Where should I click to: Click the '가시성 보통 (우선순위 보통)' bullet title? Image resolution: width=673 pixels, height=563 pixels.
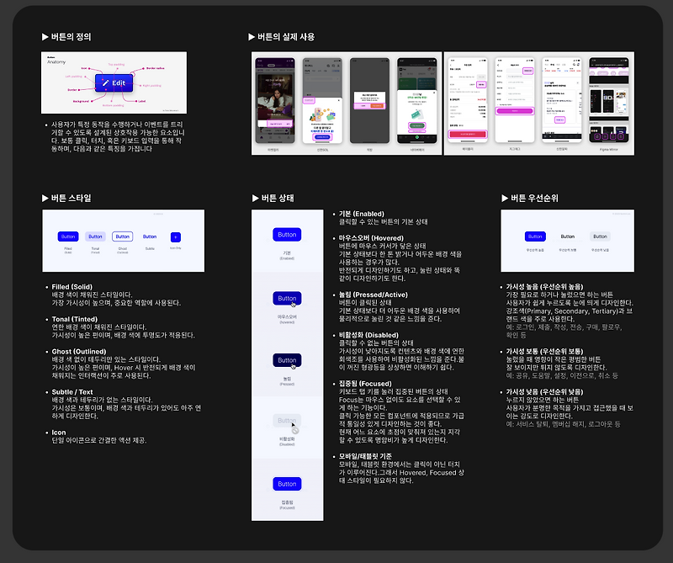[x=544, y=351]
